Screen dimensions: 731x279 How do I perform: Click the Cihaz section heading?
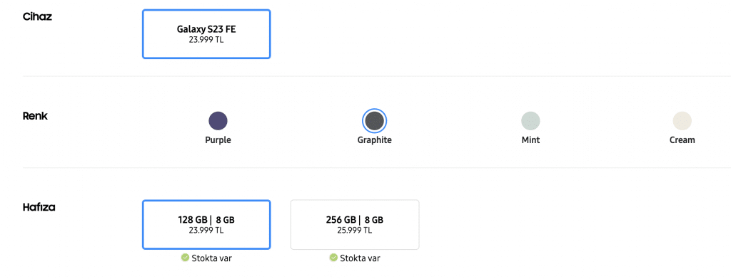(x=37, y=17)
